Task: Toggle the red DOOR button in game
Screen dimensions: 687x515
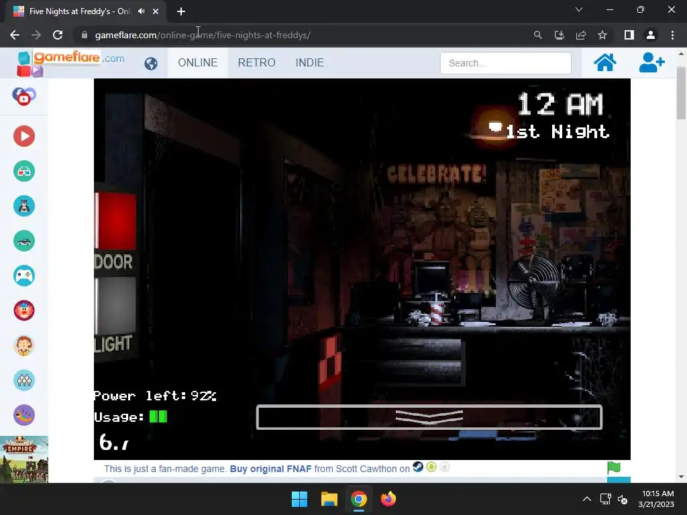Action: (x=115, y=221)
